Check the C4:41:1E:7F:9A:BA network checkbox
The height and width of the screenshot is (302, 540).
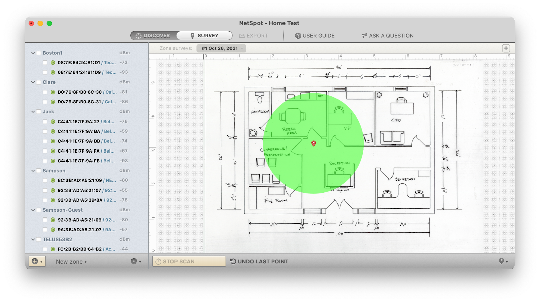pos(45,131)
